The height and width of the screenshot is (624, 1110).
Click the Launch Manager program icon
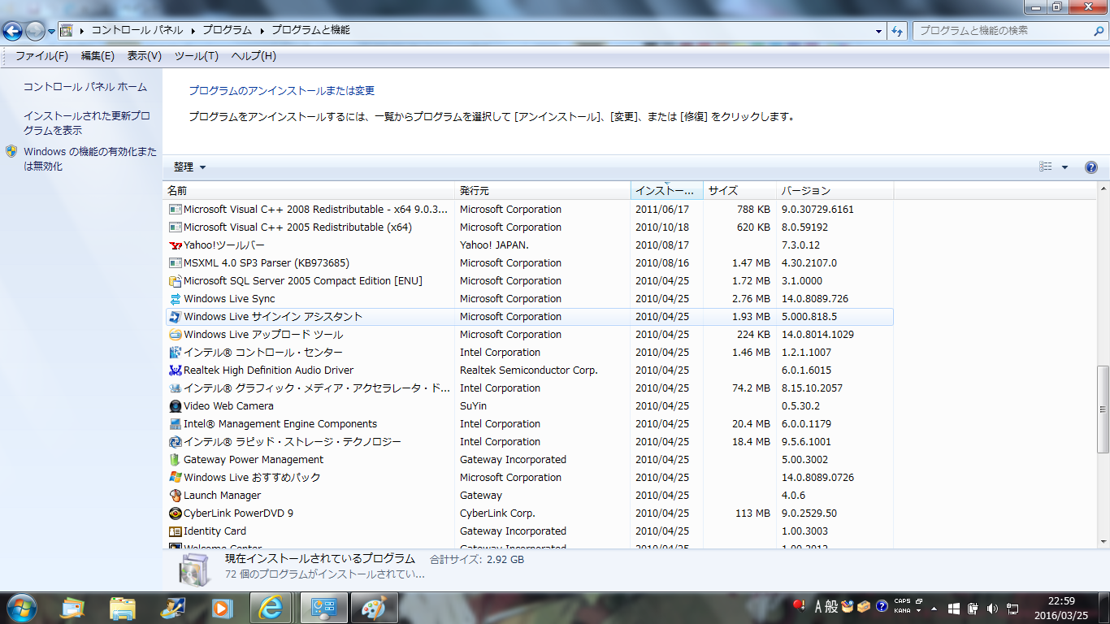tap(175, 496)
